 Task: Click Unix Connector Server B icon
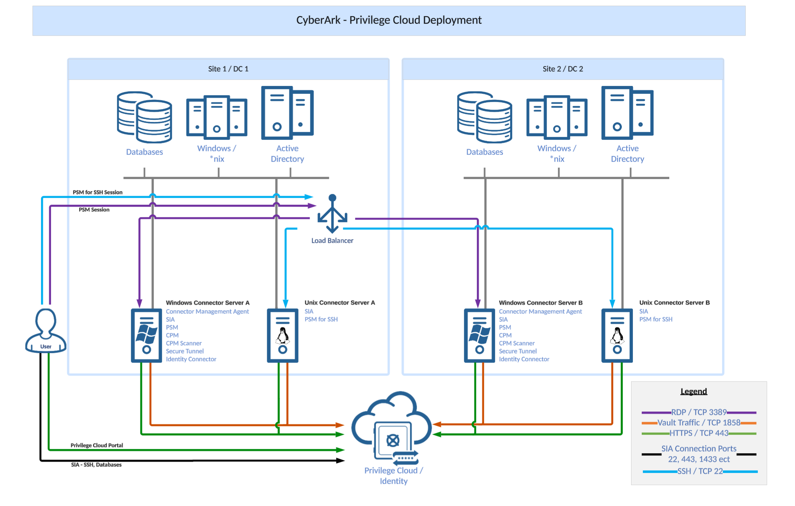click(617, 335)
